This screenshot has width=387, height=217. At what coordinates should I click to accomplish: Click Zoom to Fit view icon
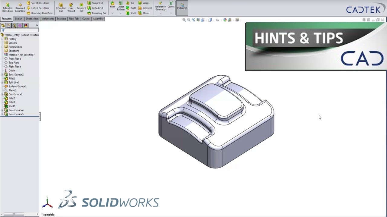184,20
